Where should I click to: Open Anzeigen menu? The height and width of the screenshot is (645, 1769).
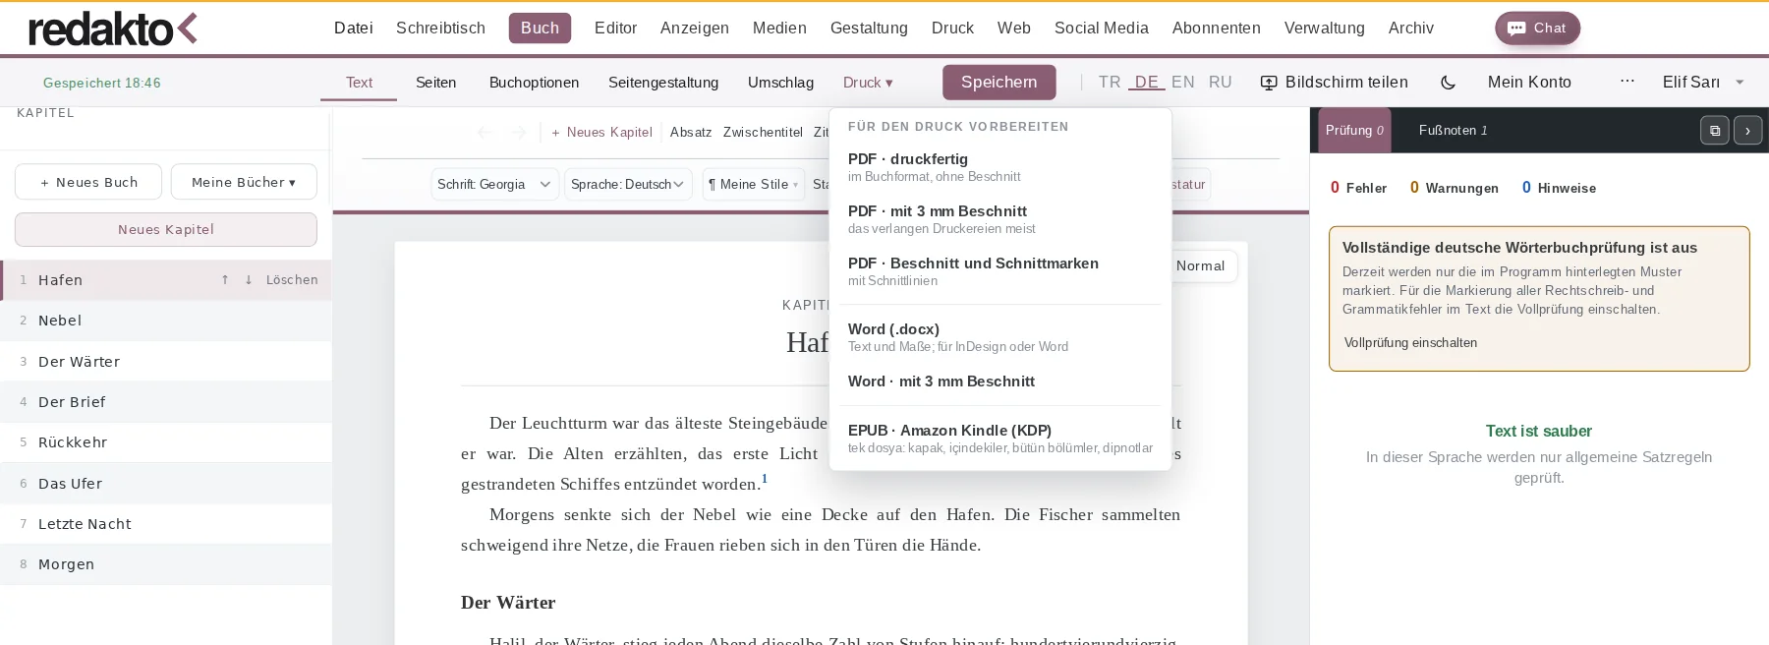pos(694,29)
